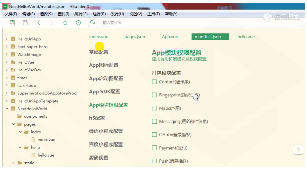The width and height of the screenshot is (307, 170).
Task: Click the SuperheroForIOSAppStoreProd folder icon
Action: point(13,93)
